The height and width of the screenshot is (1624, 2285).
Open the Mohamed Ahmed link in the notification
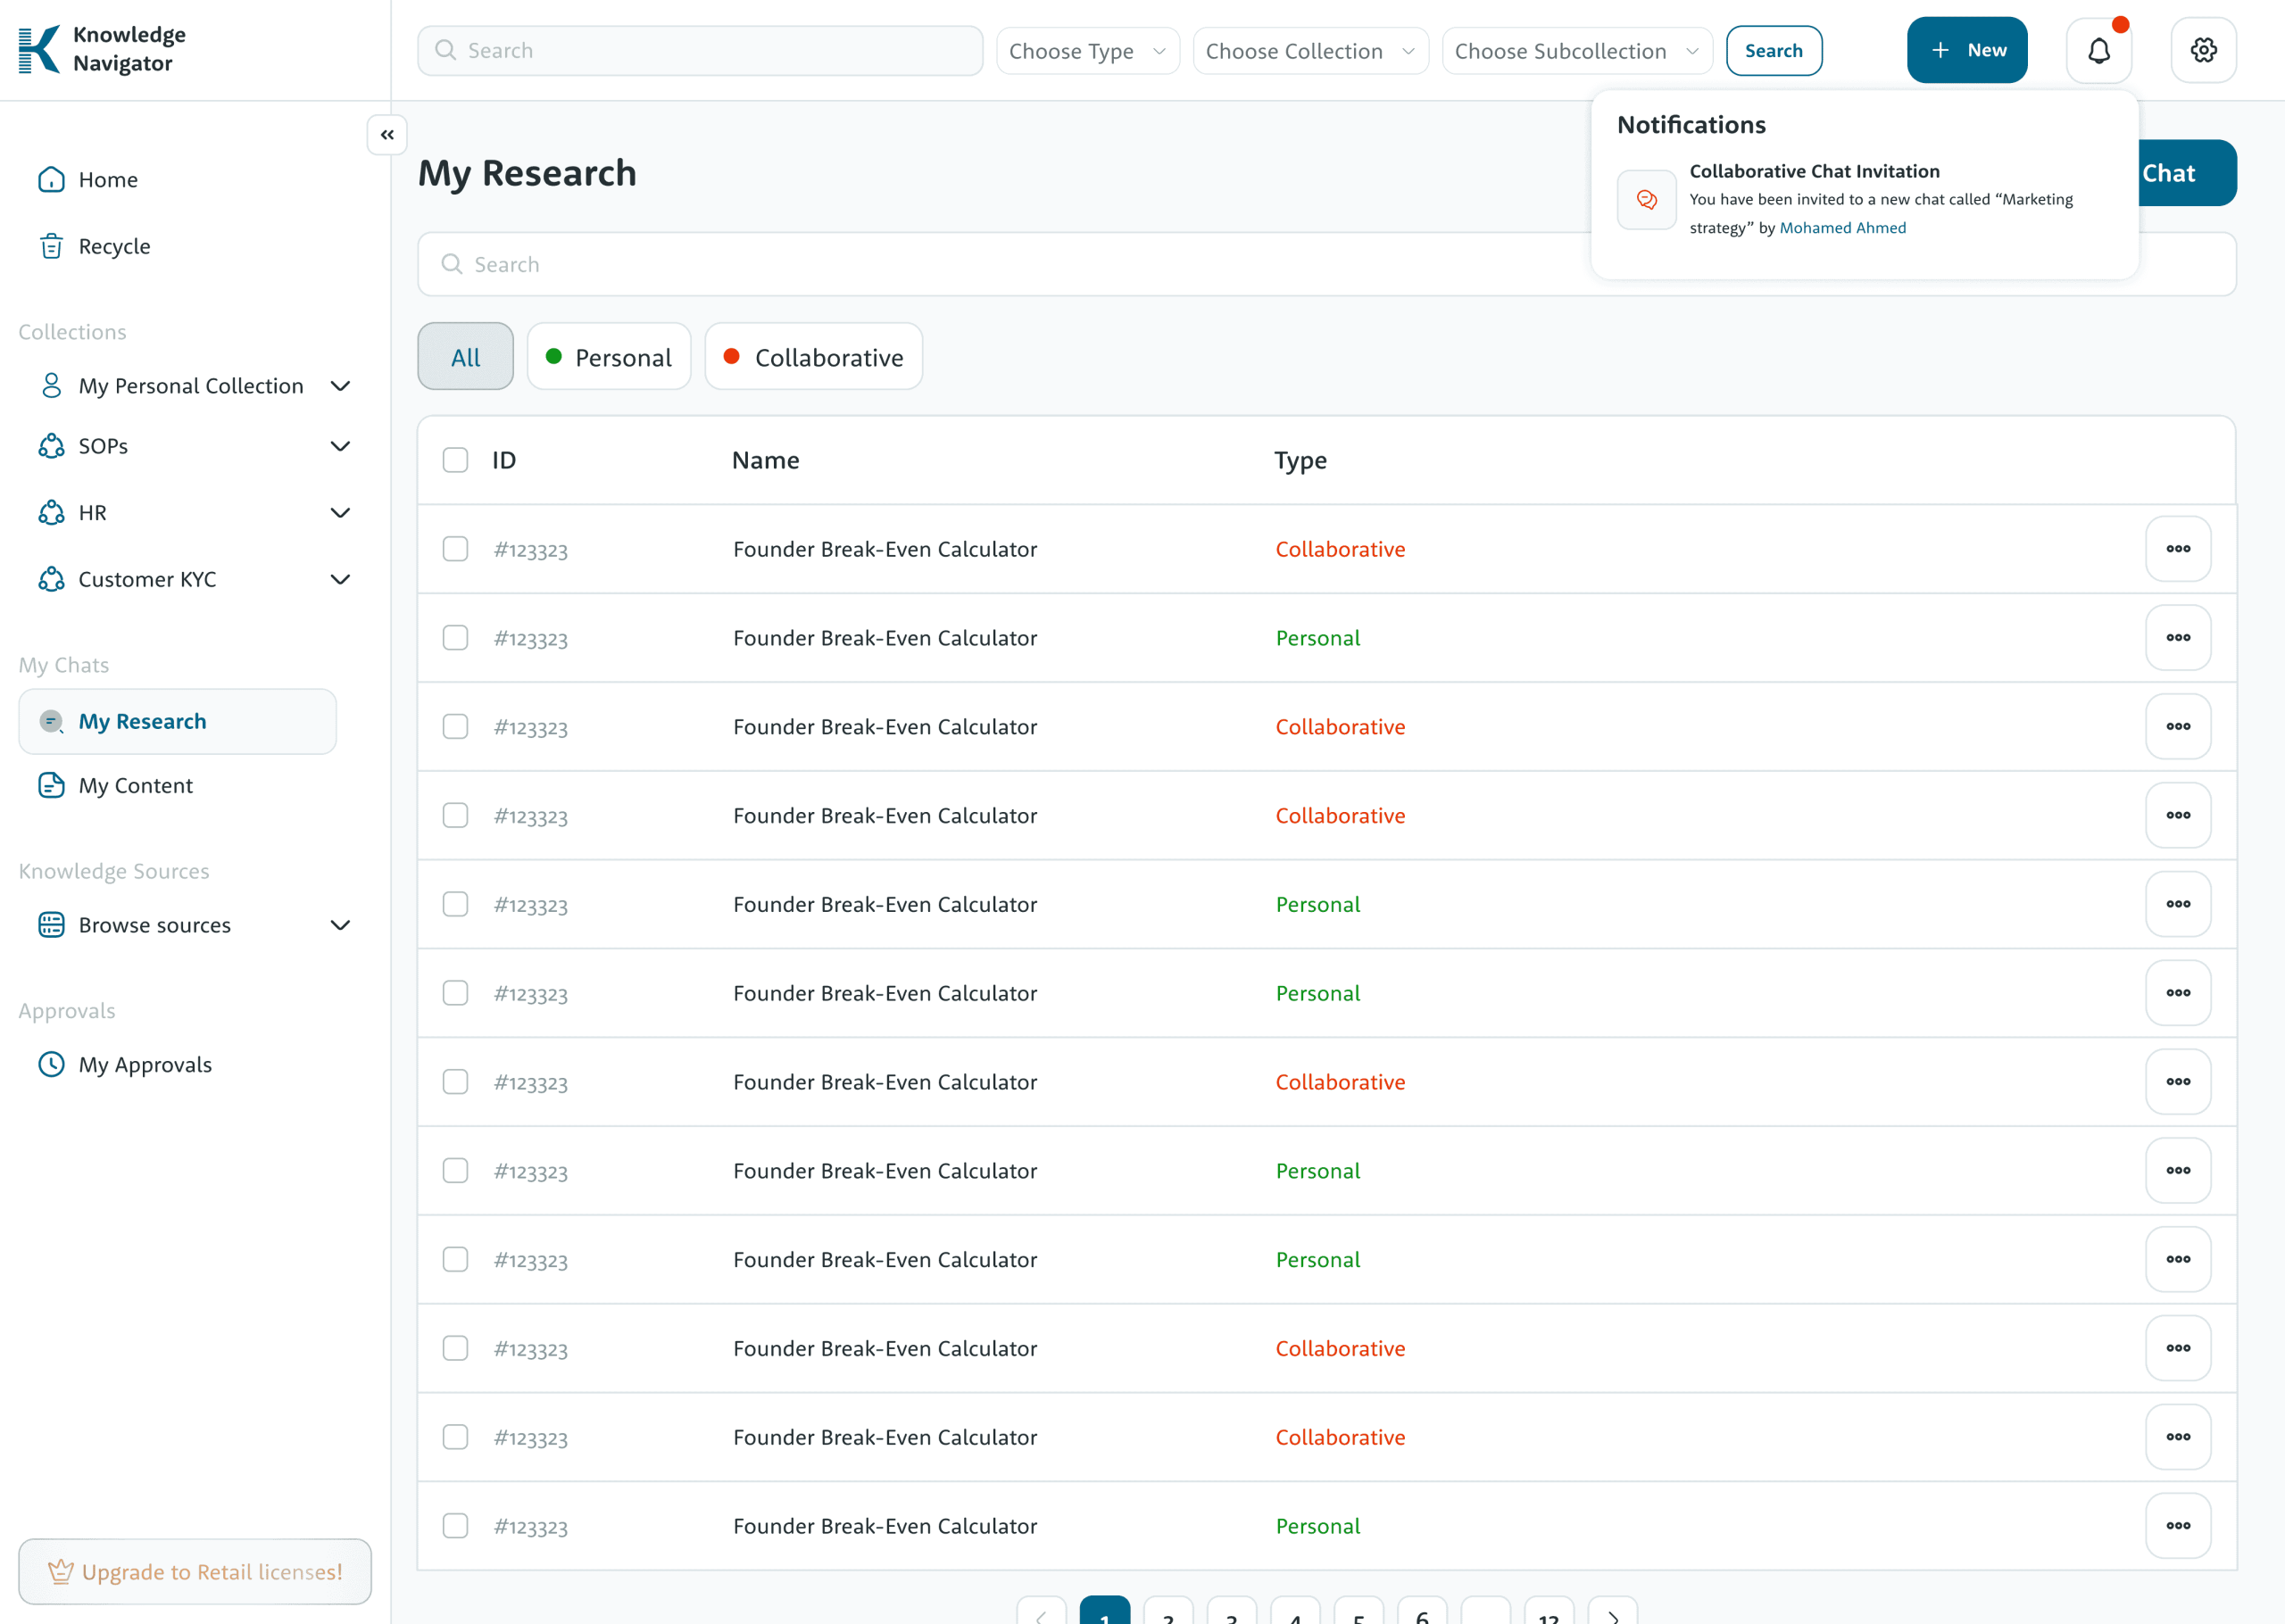[1842, 228]
